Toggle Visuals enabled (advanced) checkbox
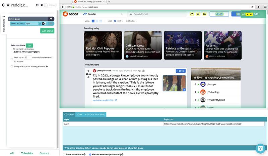The image size is (268, 156). tap(90, 154)
